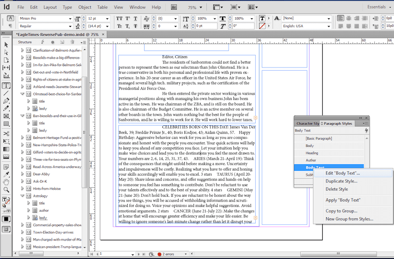Switch to the Character Styles tab

click(307, 124)
